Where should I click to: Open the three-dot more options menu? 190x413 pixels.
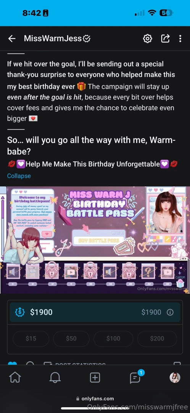pos(180,39)
